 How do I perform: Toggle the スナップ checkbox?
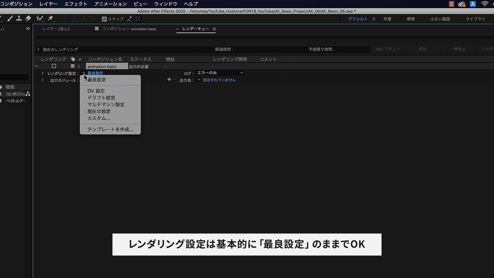tap(104, 19)
